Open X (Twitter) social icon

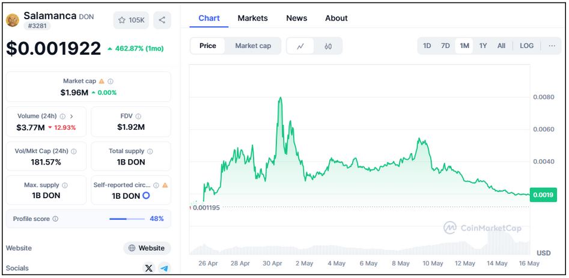click(x=149, y=268)
